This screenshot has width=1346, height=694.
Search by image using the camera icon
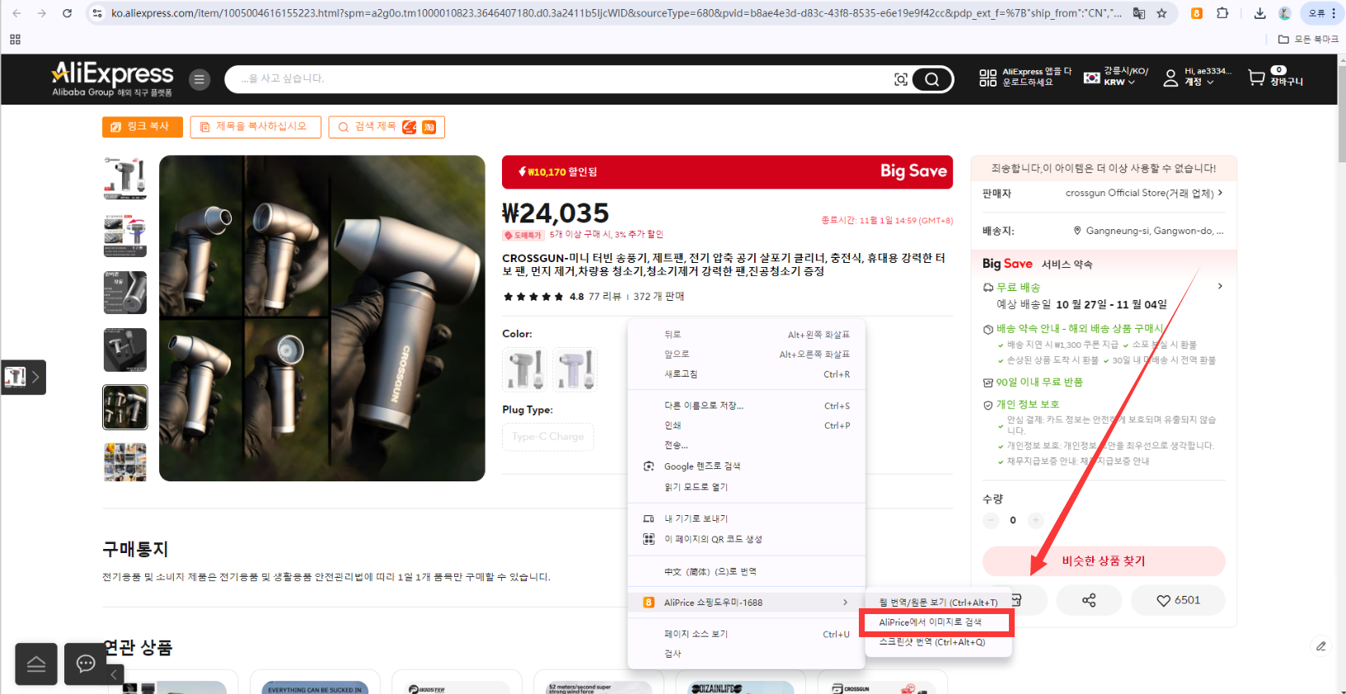(901, 79)
